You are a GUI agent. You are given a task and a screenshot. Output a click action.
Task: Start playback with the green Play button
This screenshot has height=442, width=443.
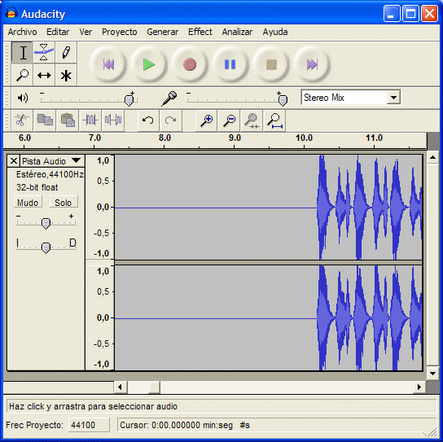[149, 64]
